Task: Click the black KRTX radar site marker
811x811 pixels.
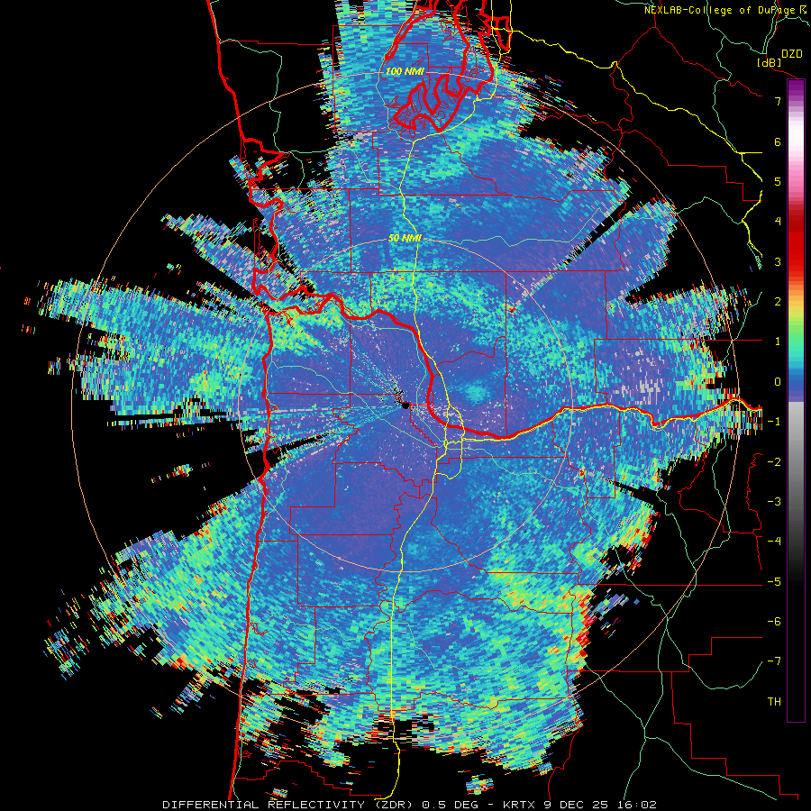Action: [405, 405]
